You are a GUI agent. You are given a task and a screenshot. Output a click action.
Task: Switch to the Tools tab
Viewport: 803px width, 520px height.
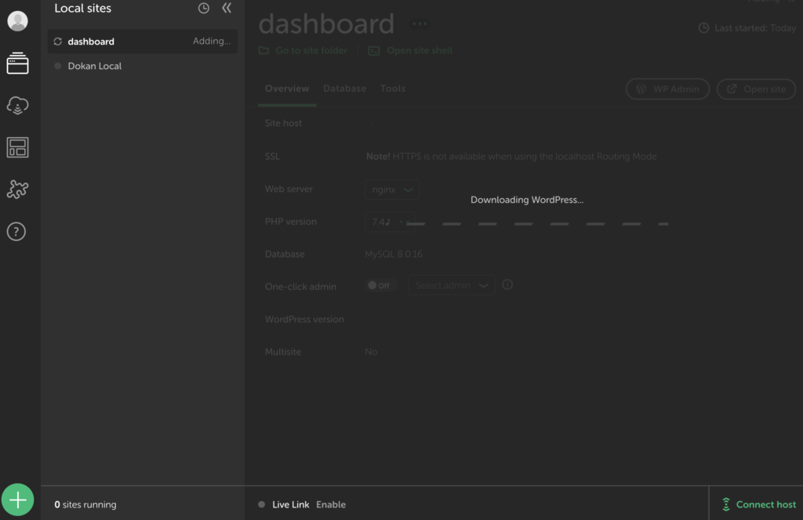point(393,88)
